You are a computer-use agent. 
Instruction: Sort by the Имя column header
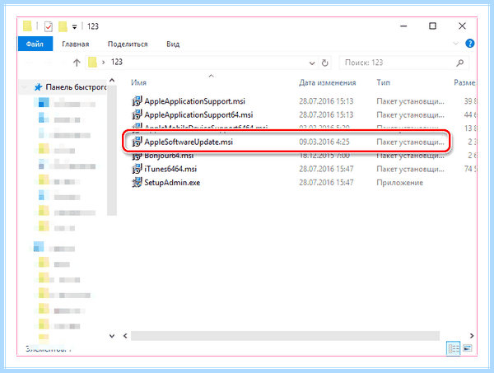(x=138, y=82)
